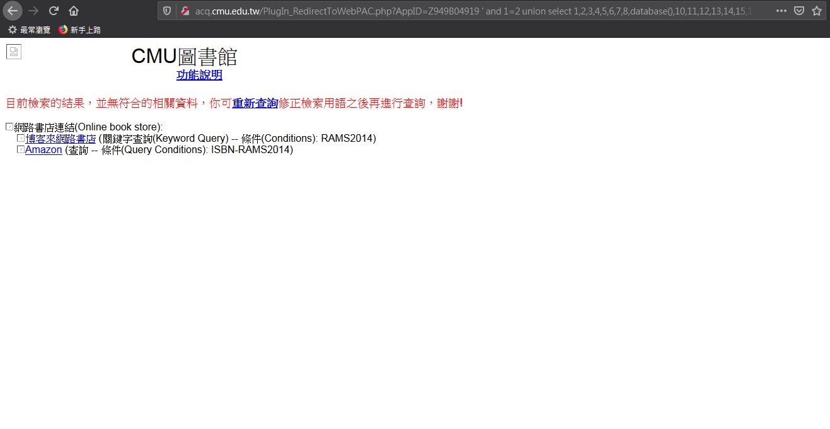Open tracking protection shield icon
Viewport: 830px width, 429px height.
click(167, 11)
